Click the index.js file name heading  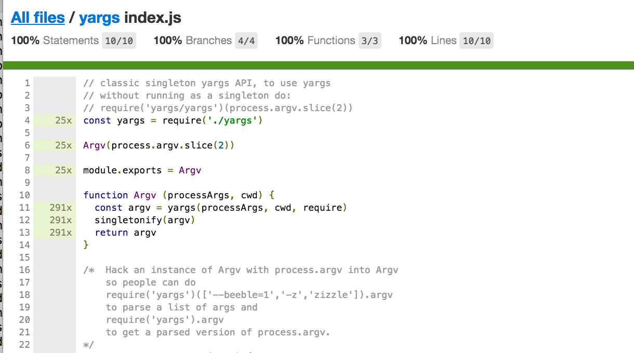click(x=153, y=18)
